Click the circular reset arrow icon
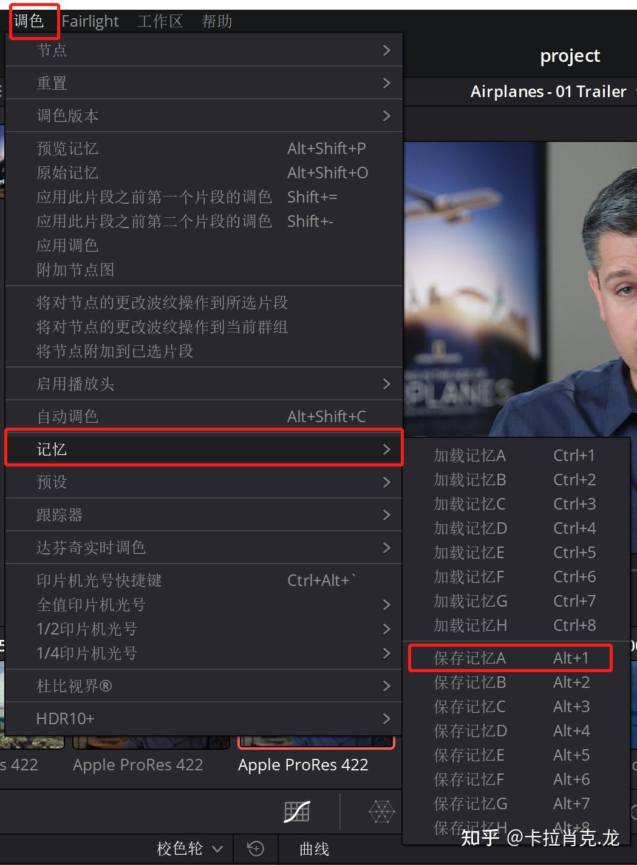 click(256, 849)
